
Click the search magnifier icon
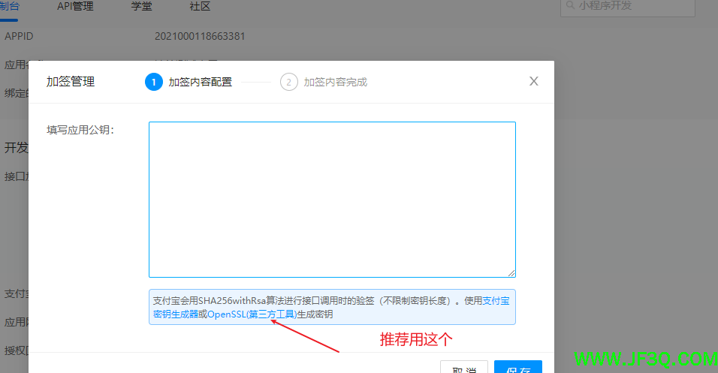[570, 6]
